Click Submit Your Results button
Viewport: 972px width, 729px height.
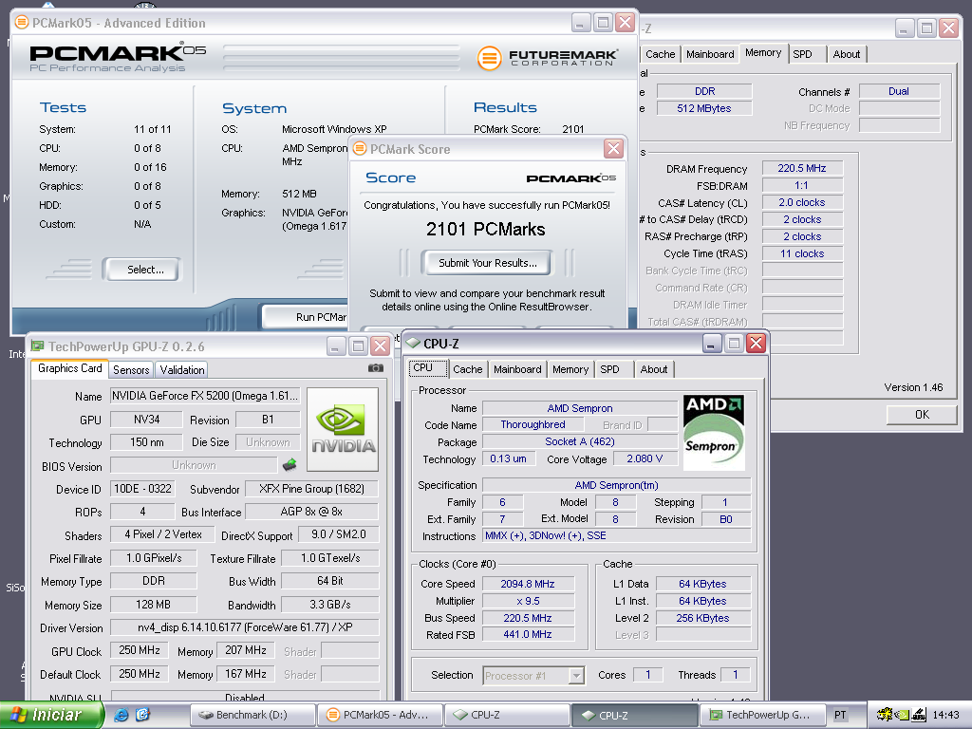487,263
